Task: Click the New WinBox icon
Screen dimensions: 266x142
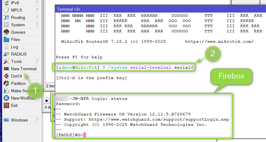Action: [6, 98]
